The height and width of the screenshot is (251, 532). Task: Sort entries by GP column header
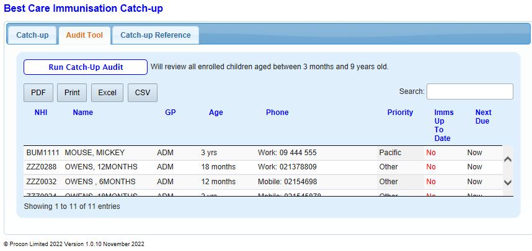[x=171, y=113]
